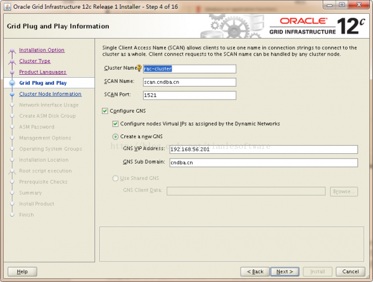Toggle the Configure GNS checkbox

[x=105, y=111]
